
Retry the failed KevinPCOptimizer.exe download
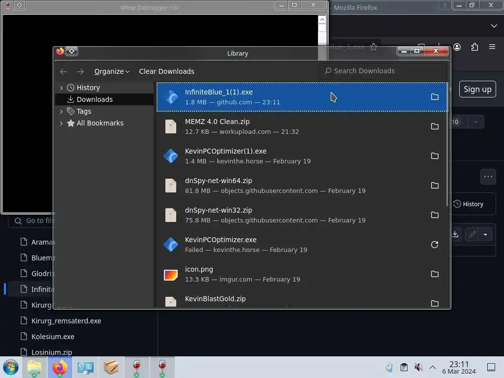435,245
